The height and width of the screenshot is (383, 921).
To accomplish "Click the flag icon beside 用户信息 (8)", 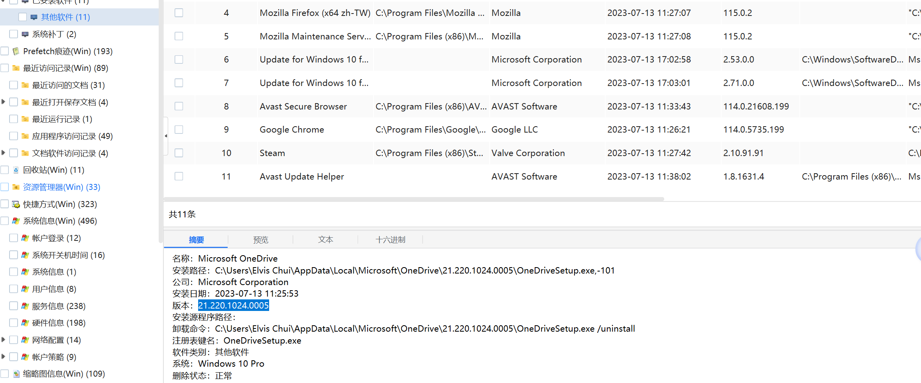I will coord(25,289).
